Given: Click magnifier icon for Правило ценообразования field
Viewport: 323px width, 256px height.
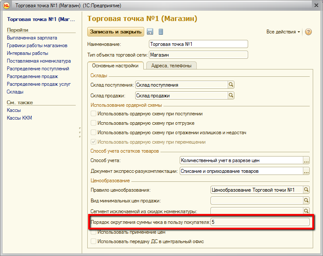Looking at the screenshot, I should pos(306,190).
